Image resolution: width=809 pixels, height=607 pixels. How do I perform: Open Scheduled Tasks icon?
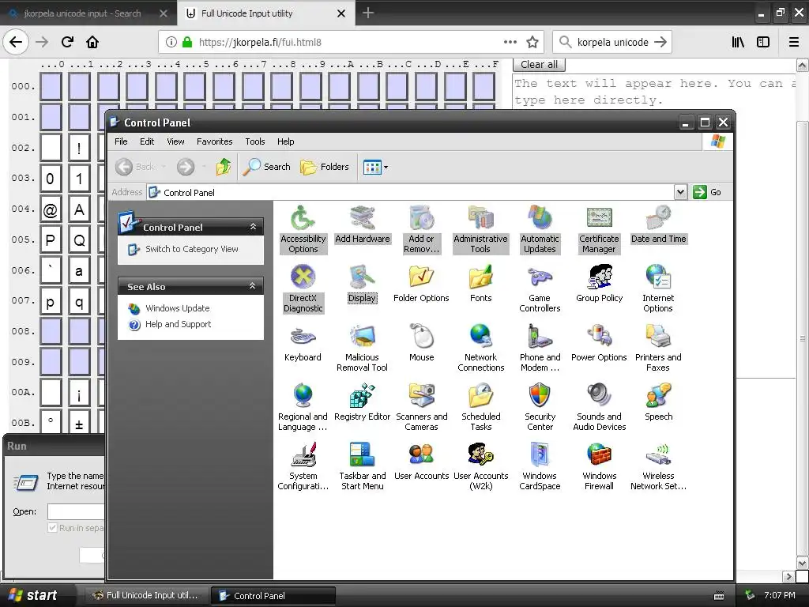click(x=481, y=408)
